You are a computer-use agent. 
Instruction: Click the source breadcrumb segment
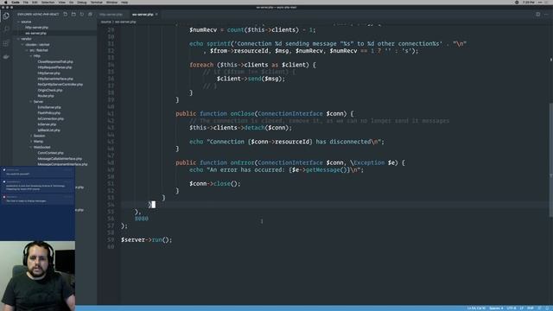[105, 22]
